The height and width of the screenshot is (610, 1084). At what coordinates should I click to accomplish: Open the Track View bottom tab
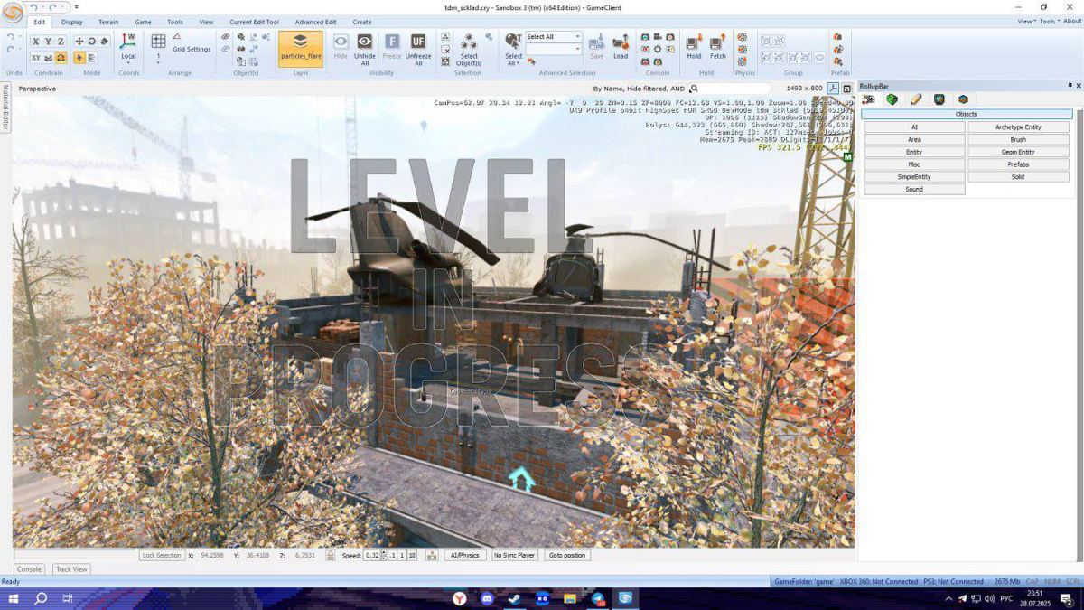(x=71, y=569)
